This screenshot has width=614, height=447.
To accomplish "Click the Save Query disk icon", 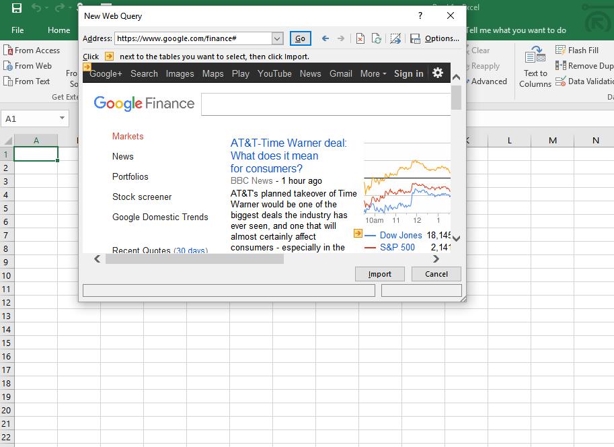I will click(415, 38).
